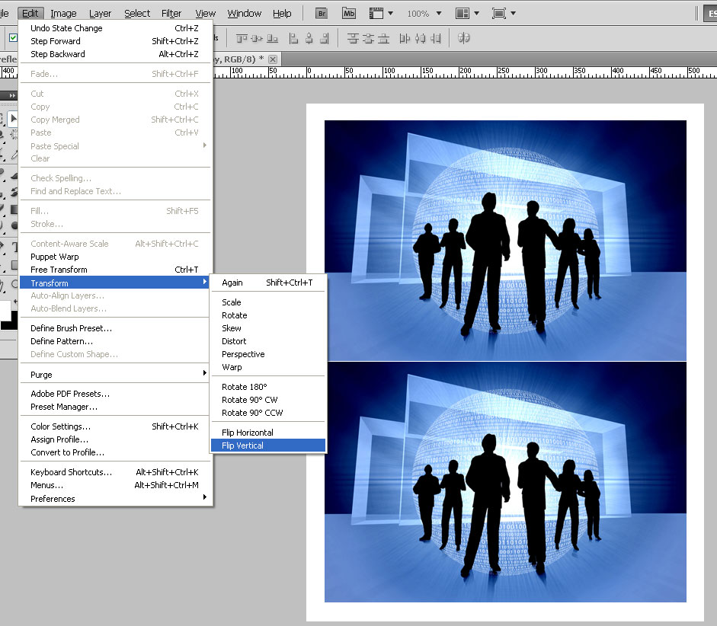
Task: Choose Flip Vertical in Transform submenu
Action: [242, 446]
